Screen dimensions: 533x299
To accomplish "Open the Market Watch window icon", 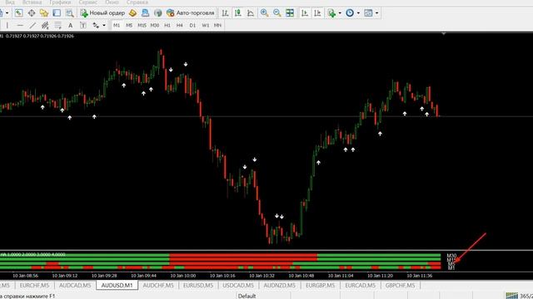I will tap(18, 13).
